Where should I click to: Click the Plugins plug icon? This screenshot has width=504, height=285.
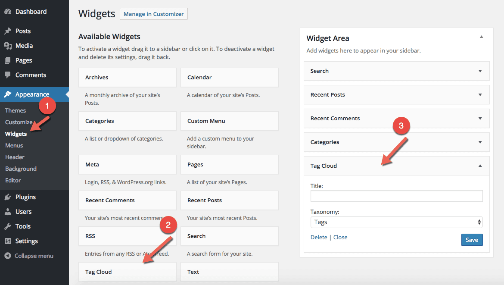pos(8,197)
